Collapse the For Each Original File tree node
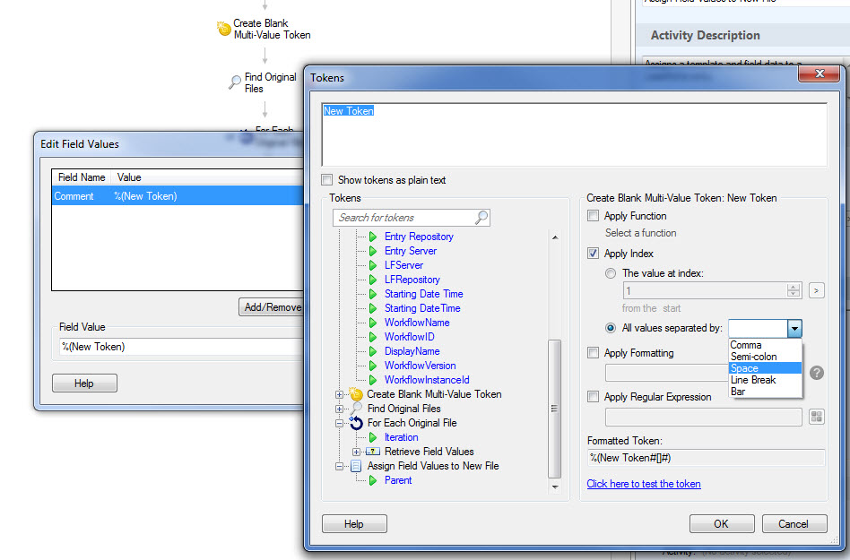 pyautogui.click(x=340, y=423)
